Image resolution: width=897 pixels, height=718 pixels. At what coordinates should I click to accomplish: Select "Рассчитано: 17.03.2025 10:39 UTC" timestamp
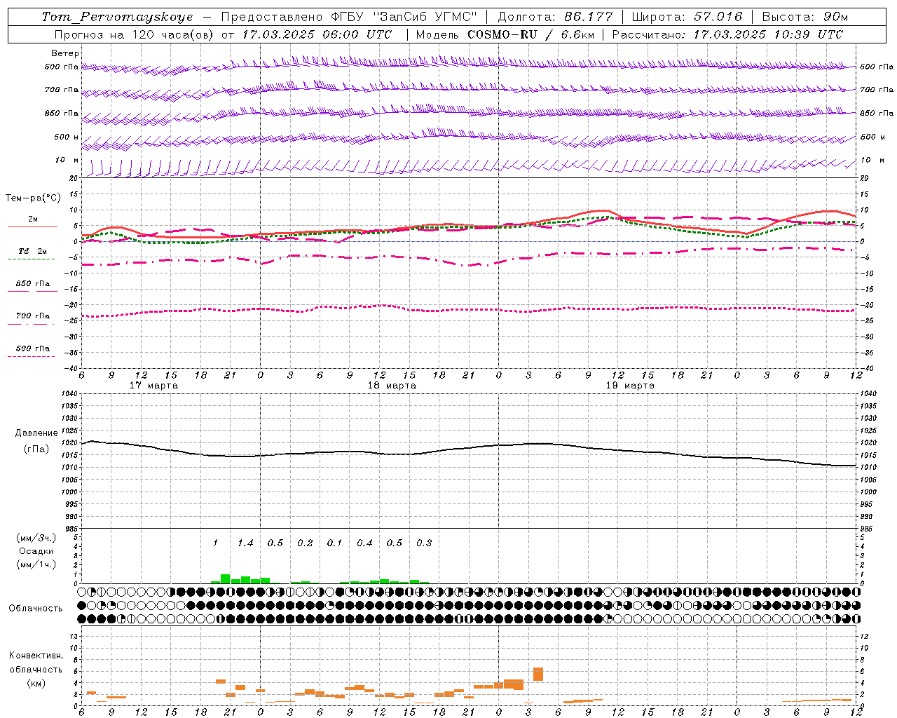tap(727, 34)
